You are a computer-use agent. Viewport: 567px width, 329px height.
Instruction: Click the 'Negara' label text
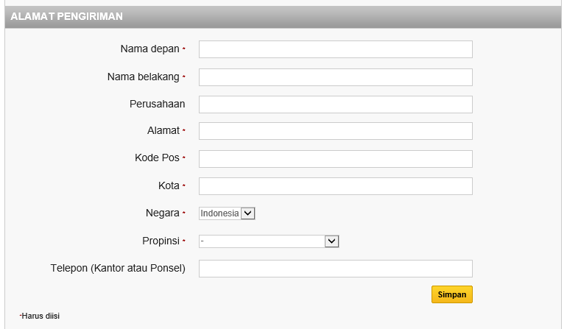(x=162, y=213)
